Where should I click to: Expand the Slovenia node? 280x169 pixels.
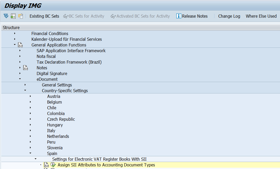[30, 147]
